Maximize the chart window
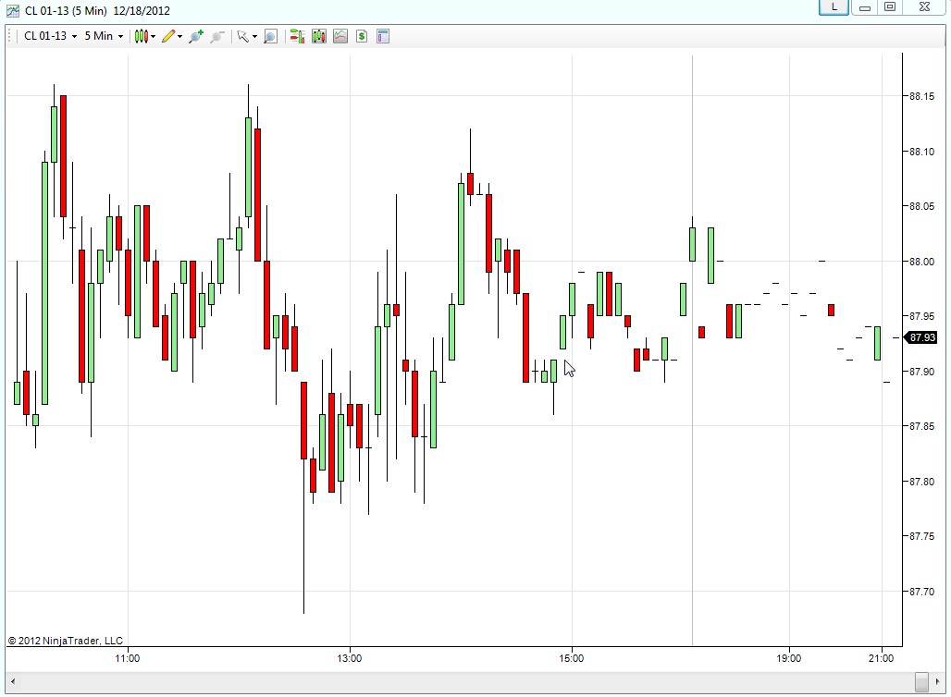This screenshot has height=697, width=951. [x=890, y=7]
